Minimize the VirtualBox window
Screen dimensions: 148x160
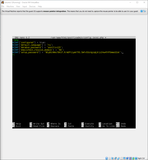tap(130, 2)
